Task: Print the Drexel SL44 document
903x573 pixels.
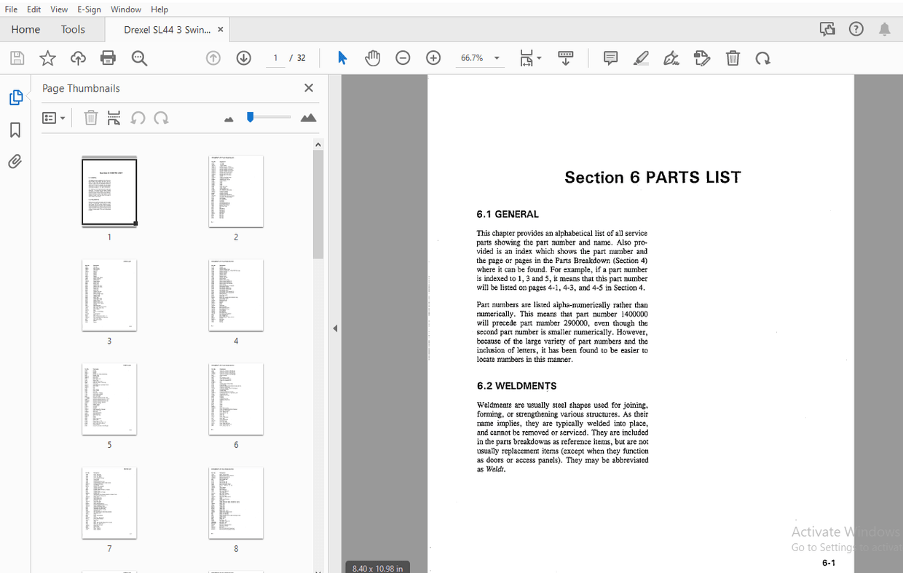Action: (108, 58)
